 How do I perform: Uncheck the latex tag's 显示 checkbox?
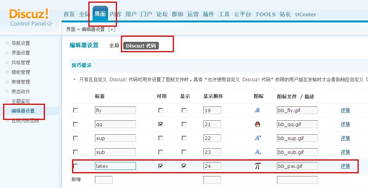coord(184,166)
